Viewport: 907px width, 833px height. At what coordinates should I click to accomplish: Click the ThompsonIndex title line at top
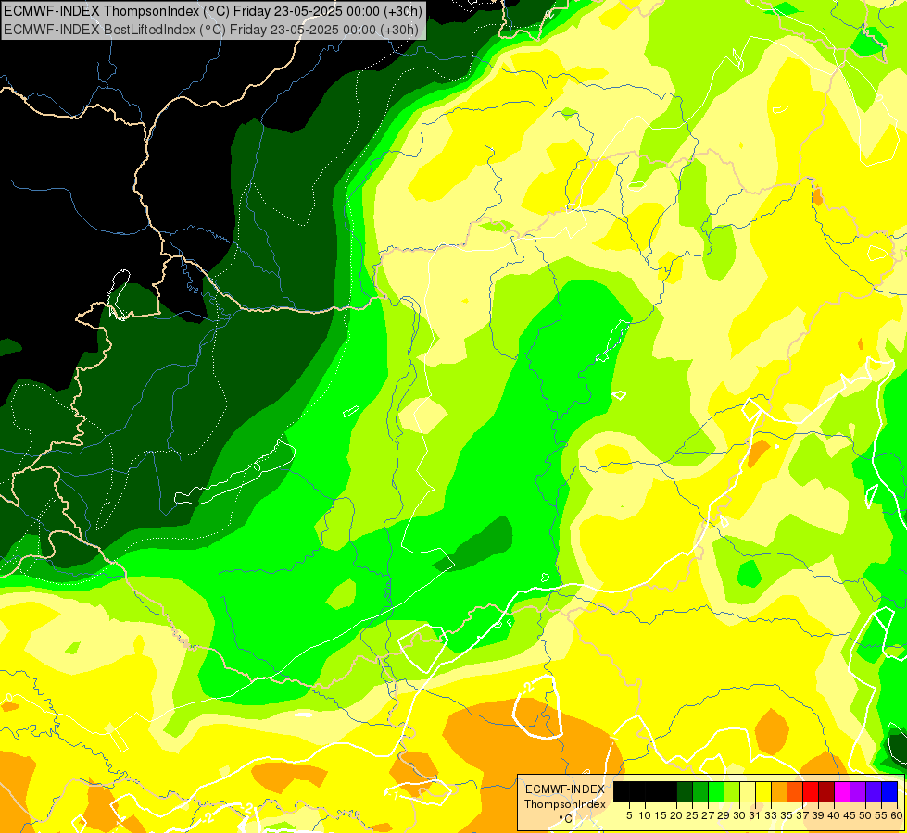[x=213, y=10]
